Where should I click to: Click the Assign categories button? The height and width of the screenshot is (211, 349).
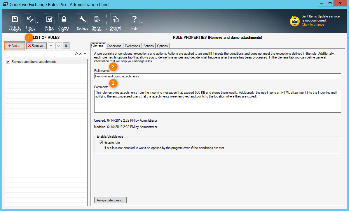[110, 200]
